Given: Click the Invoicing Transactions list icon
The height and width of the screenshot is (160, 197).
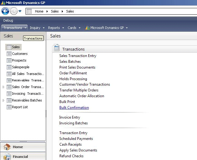Looking at the screenshot, I should click(9, 94).
